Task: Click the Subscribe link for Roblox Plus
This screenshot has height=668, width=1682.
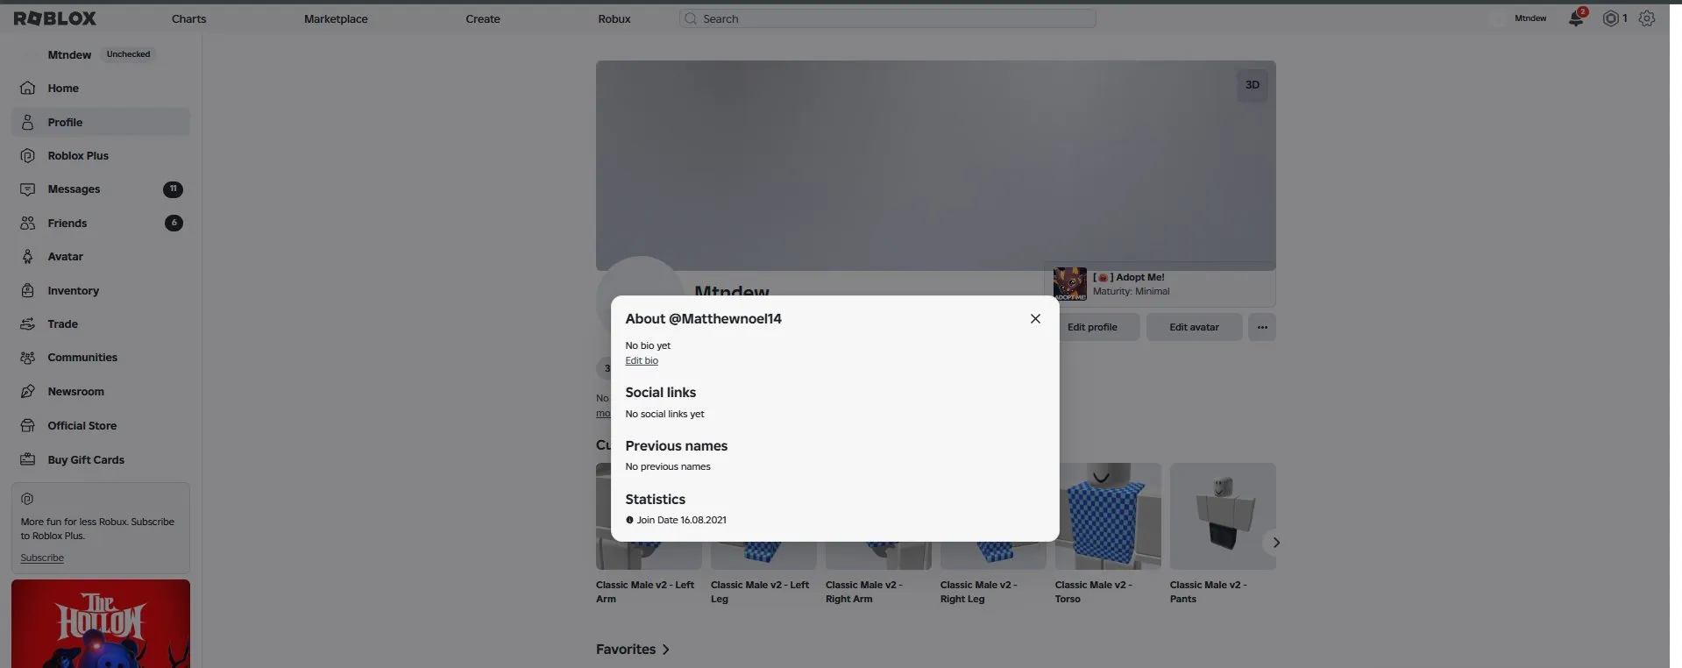Action: coord(42,558)
